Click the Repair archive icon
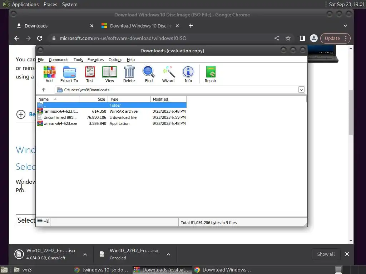Image resolution: width=366 pixels, height=274 pixels. pos(211,74)
